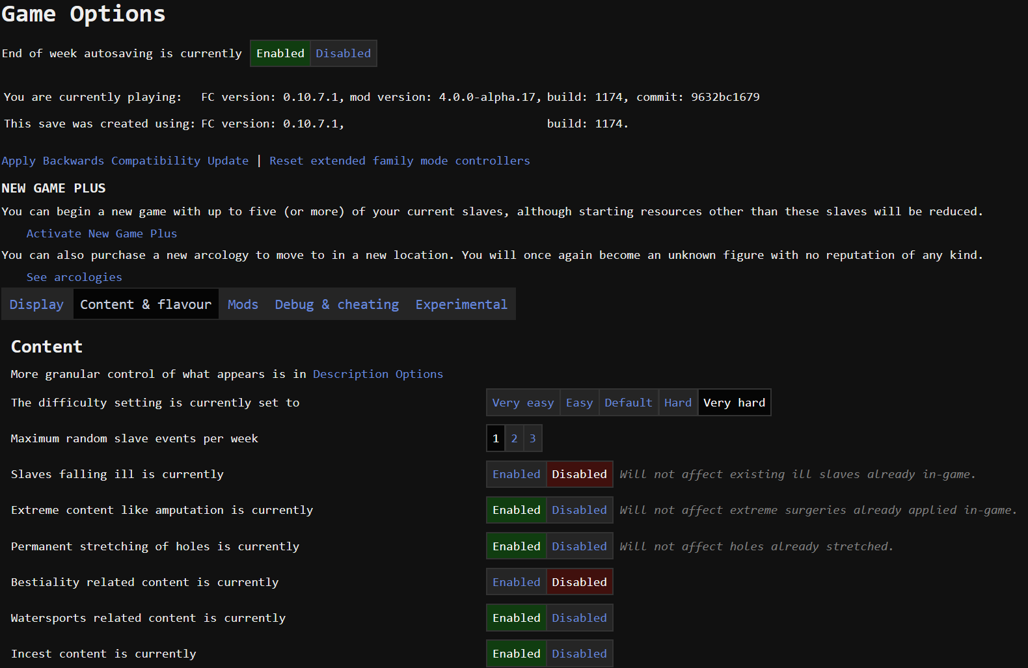Switch to the Display tab
1028x668 pixels.
[36, 304]
